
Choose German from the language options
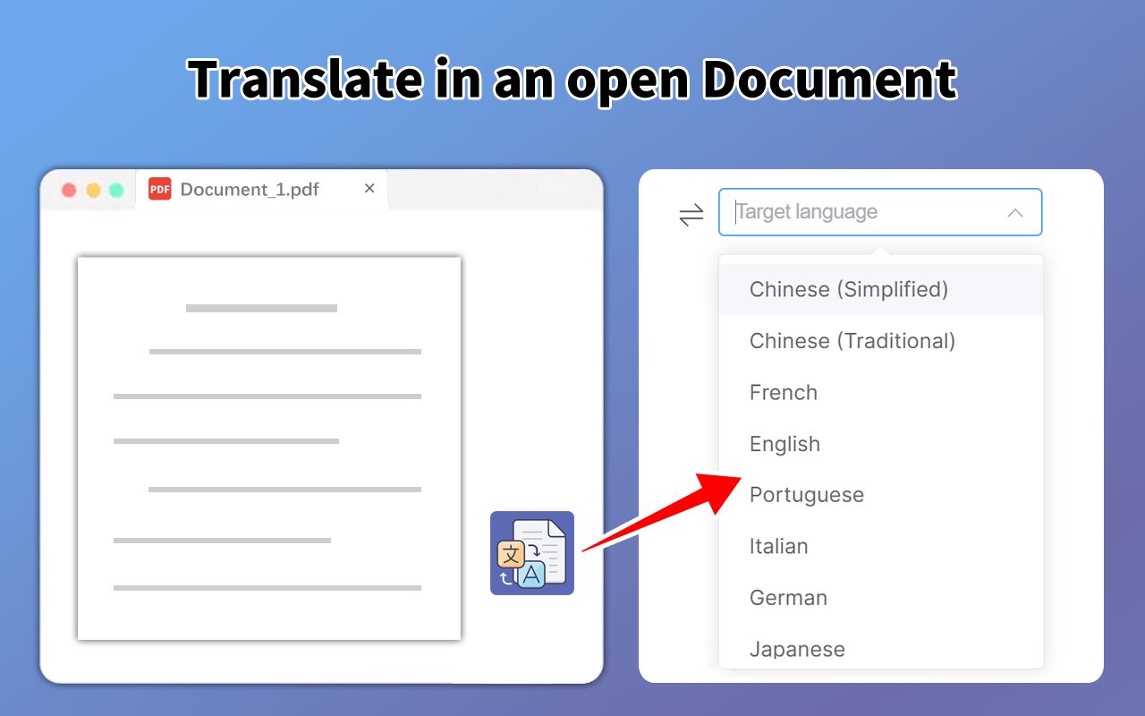788,597
